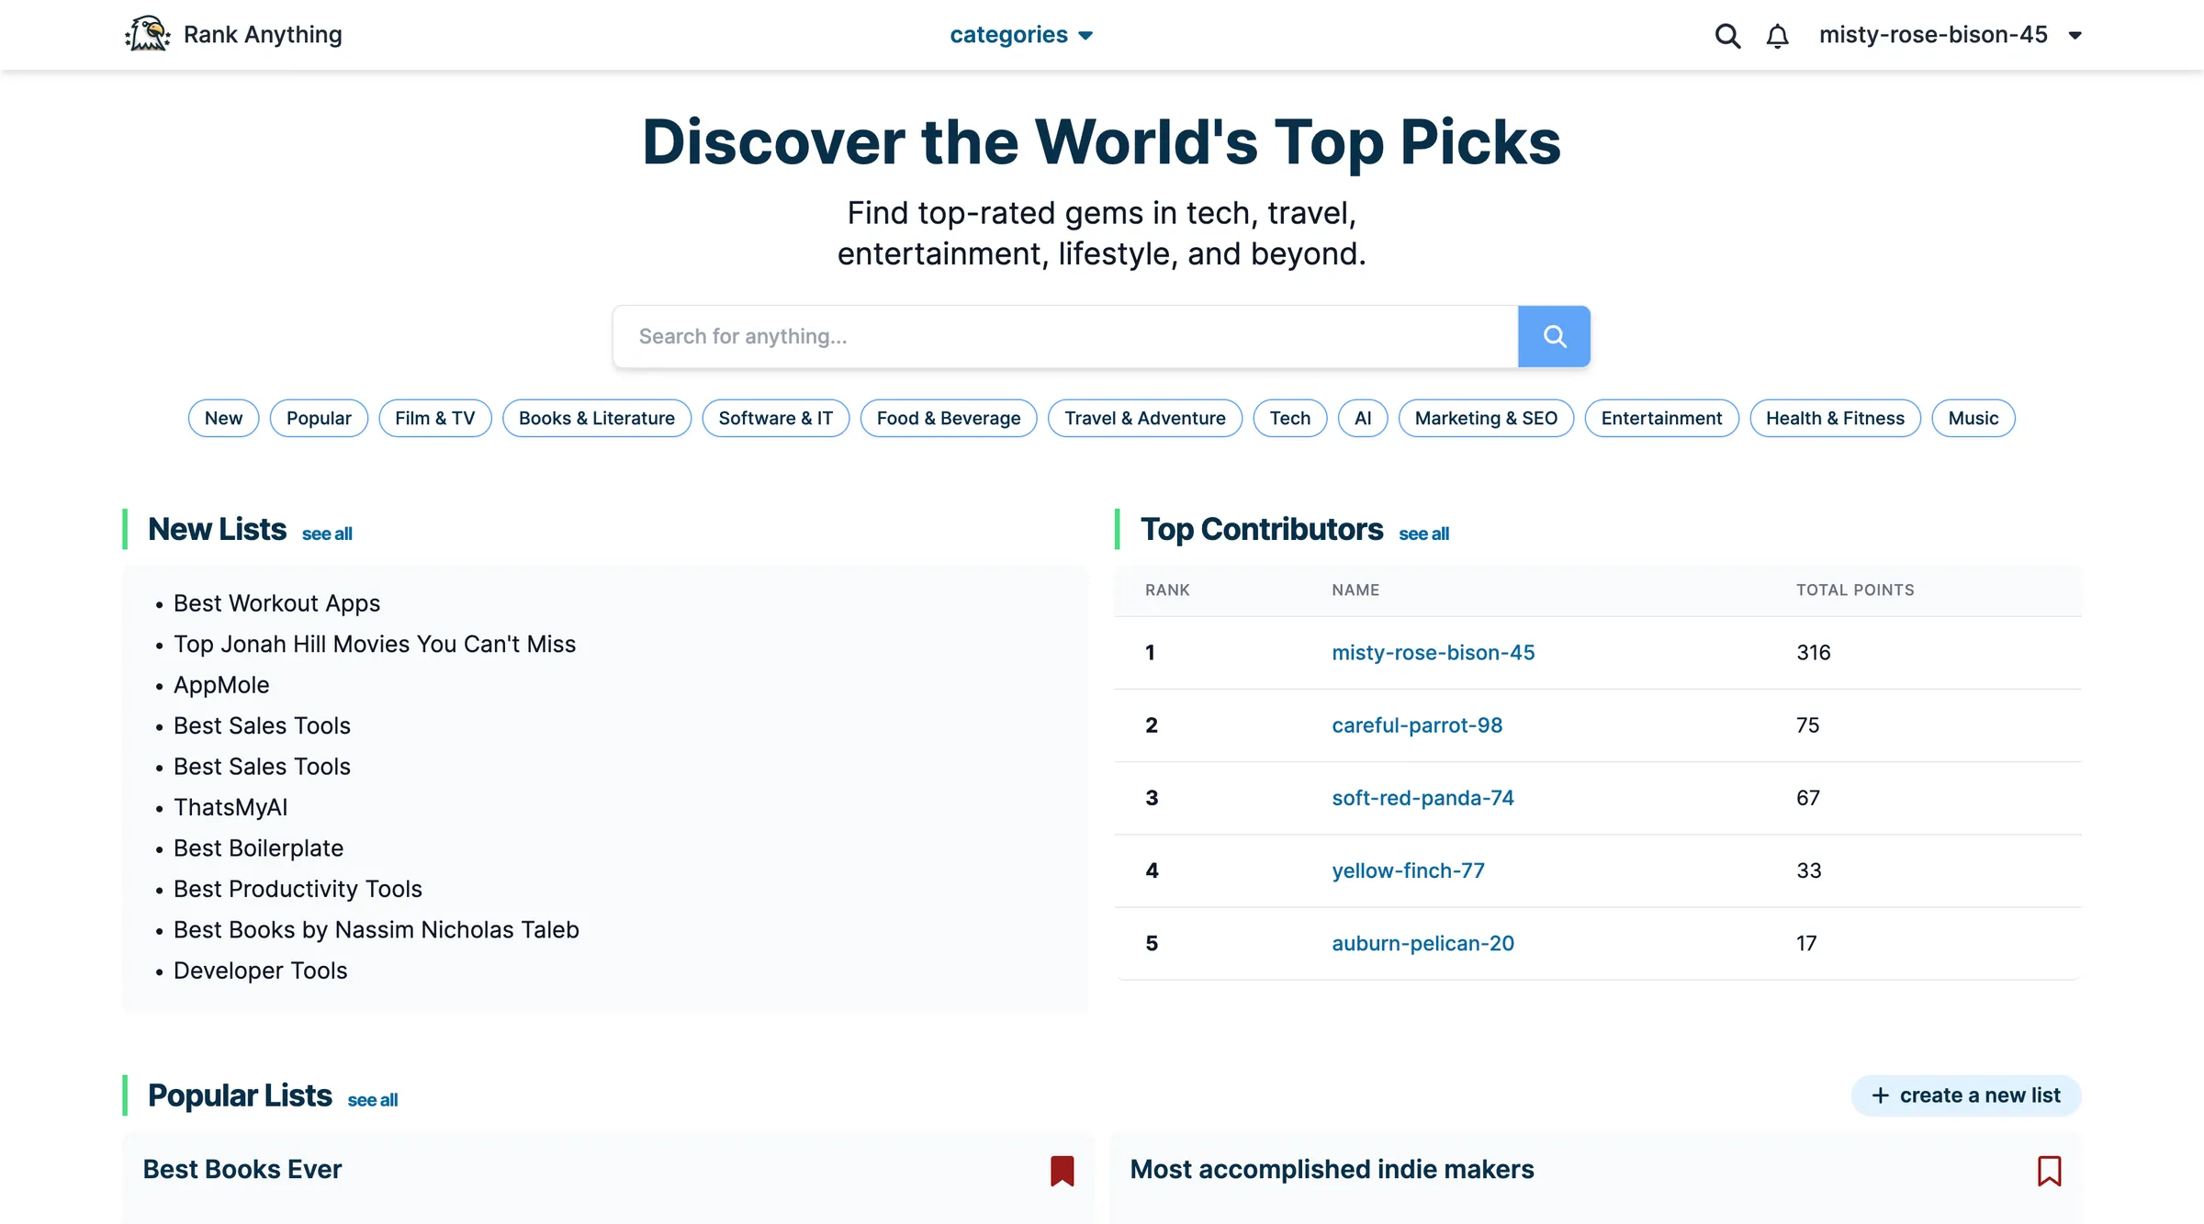Expand the categories dropdown
The height and width of the screenshot is (1224, 2204).
click(1022, 34)
